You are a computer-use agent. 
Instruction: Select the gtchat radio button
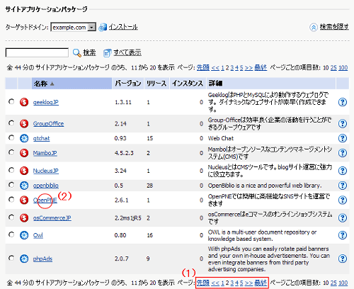[11, 137]
